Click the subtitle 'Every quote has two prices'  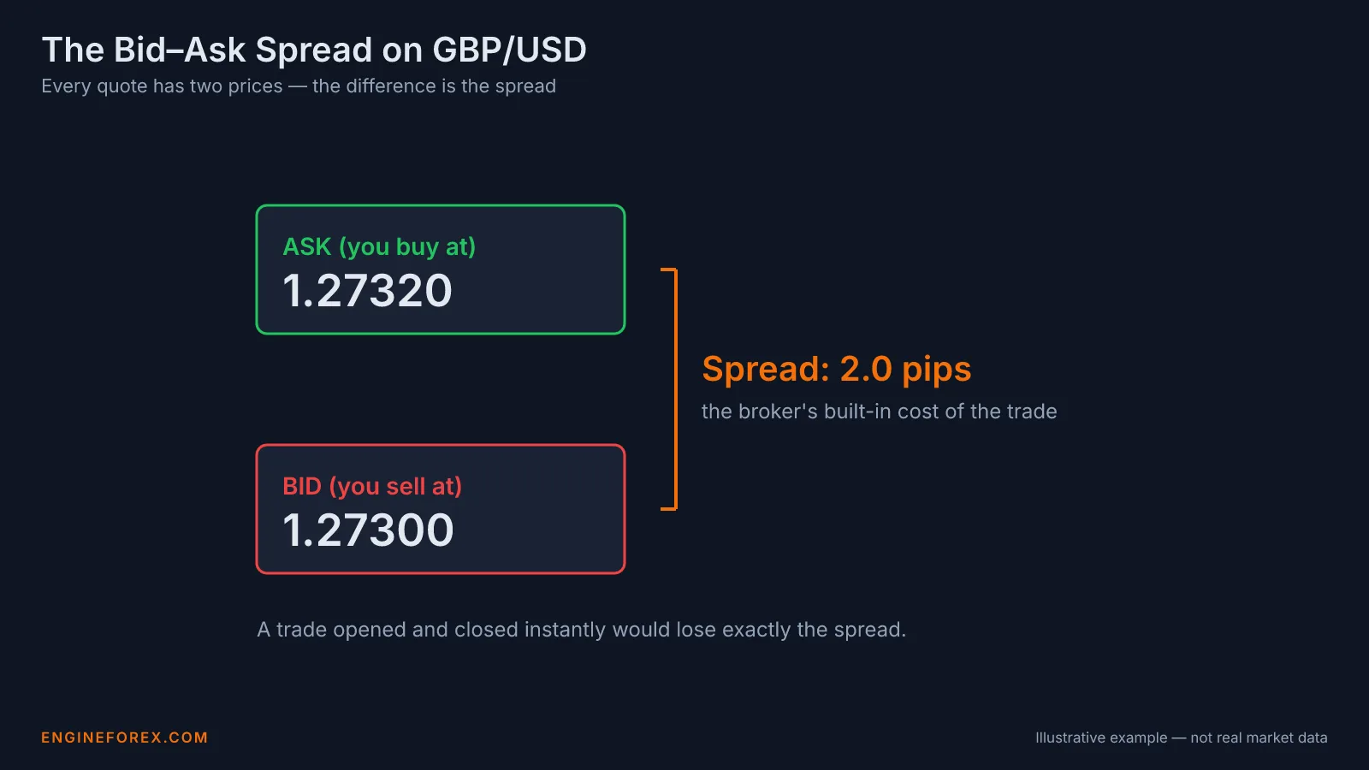pos(162,86)
